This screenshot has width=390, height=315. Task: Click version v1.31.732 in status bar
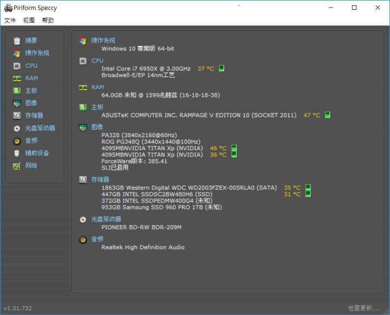pos(18,308)
